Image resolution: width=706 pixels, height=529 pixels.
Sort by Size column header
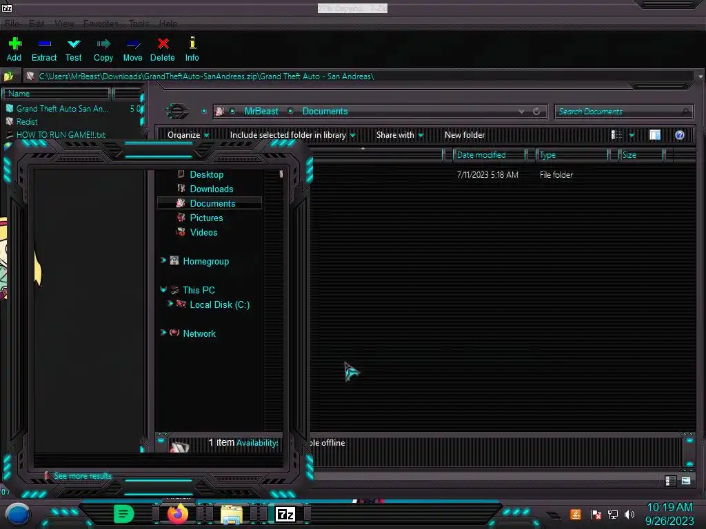click(641, 155)
